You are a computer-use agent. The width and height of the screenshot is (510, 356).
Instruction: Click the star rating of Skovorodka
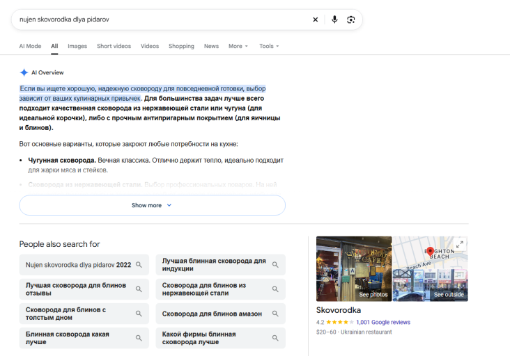(339, 322)
